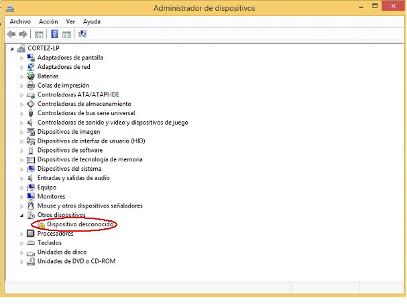Viewport: 407px width, 306px height.
Task: Select the Colas de impresión label
Action: (x=63, y=85)
